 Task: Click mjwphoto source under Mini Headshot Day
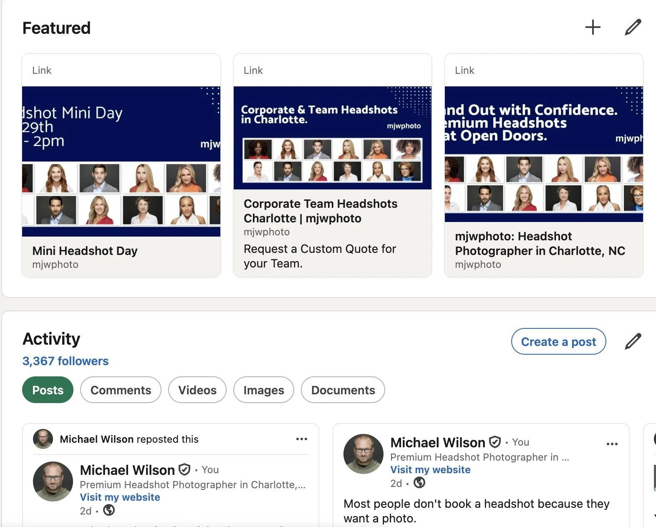56,265
